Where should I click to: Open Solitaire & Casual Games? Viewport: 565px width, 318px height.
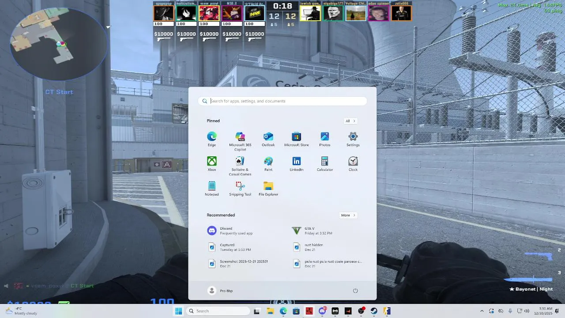click(x=240, y=166)
